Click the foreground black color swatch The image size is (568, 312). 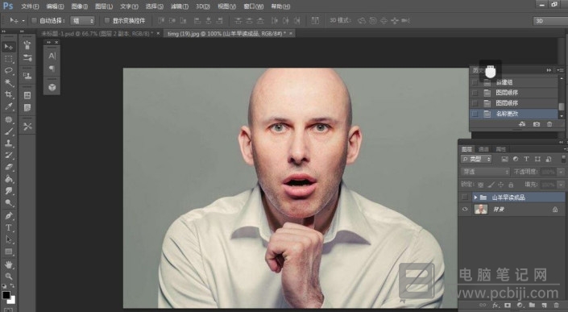6,295
